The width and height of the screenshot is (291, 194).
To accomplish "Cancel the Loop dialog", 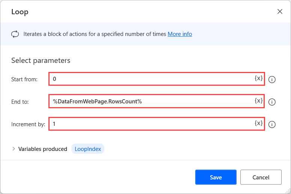I will tap(261, 177).
